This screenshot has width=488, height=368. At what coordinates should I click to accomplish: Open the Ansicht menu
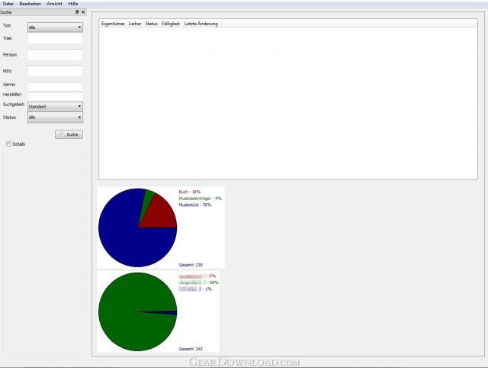pos(54,4)
